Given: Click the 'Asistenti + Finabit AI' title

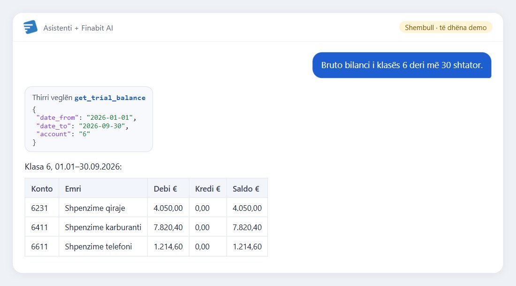Looking at the screenshot, I should [78, 28].
